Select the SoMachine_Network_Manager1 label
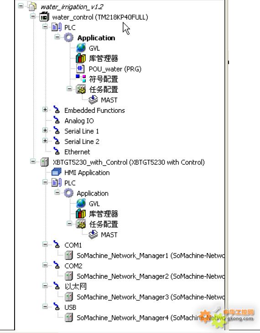This screenshot has width=260, height=333. pyautogui.click(x=151, y=256)
